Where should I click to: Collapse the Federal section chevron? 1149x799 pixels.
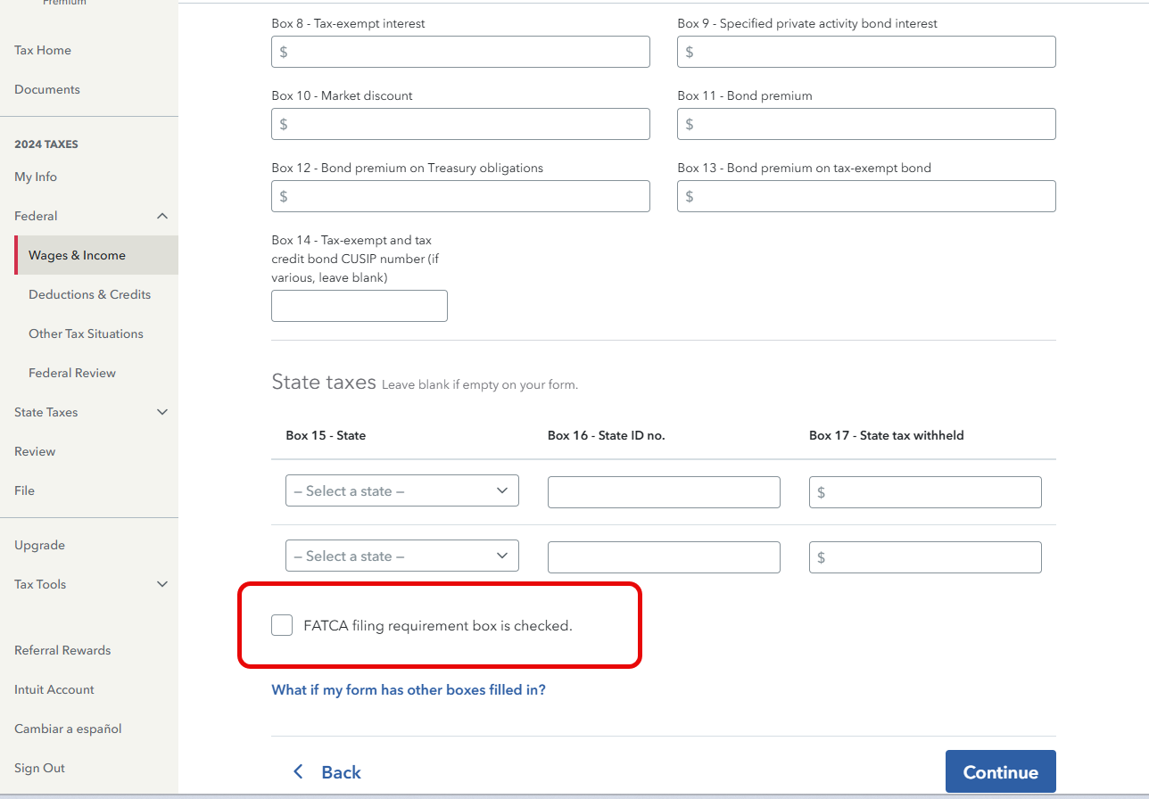[162, 216]
